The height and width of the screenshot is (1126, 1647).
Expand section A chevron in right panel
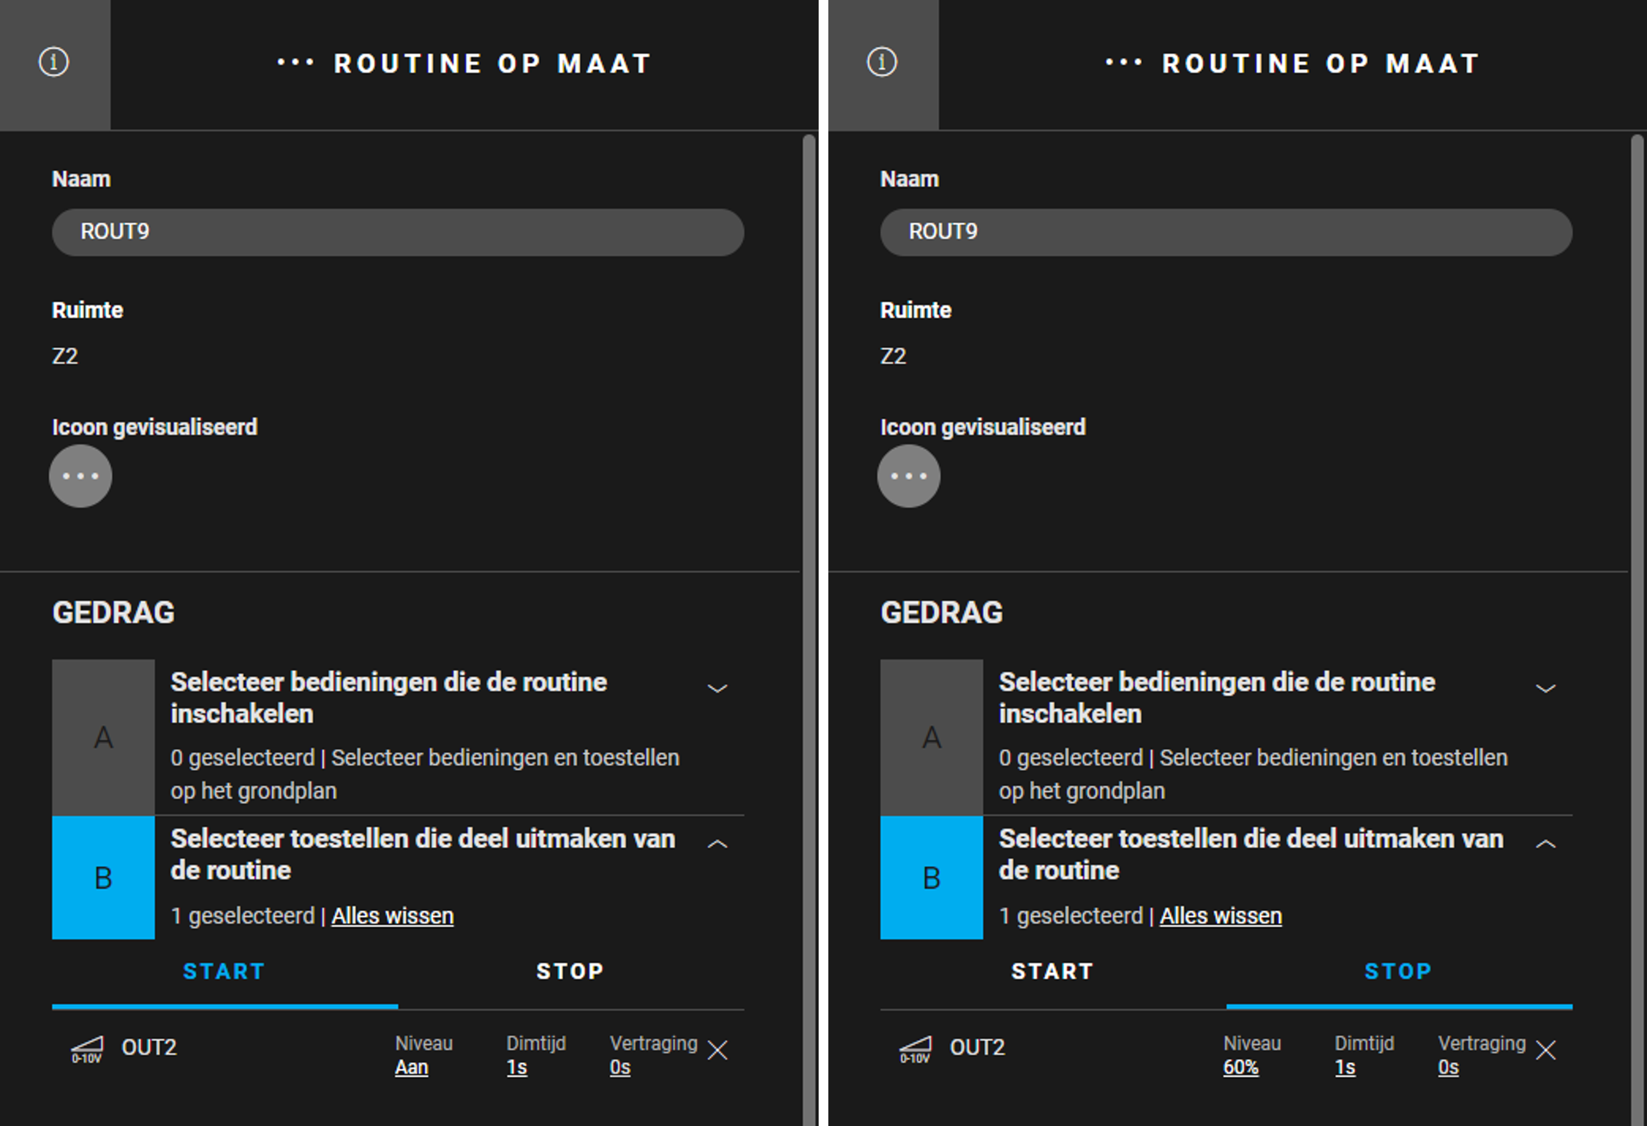1546,689
